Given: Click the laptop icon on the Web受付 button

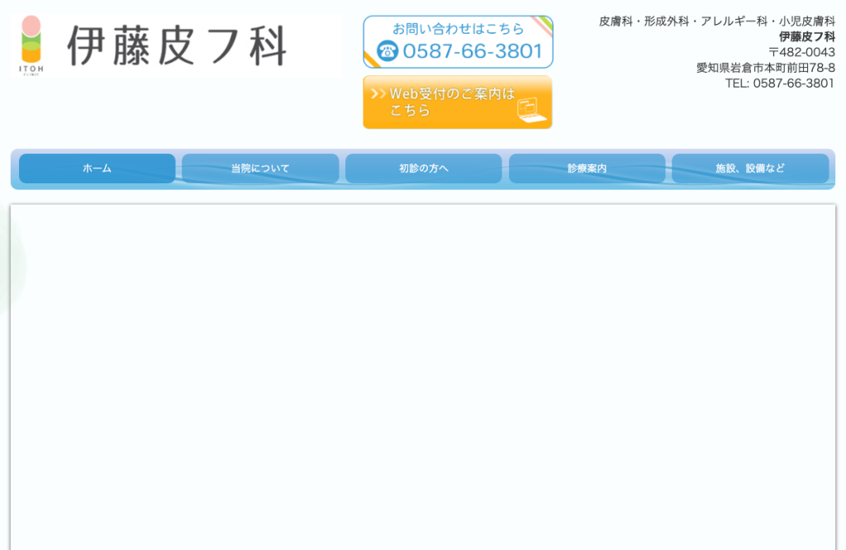Looking at the screenshot, I should coord(531,110).
